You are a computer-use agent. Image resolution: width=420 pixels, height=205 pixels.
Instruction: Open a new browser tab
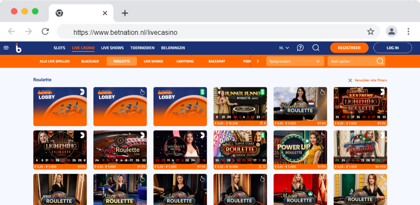click(x=125, y=13)
